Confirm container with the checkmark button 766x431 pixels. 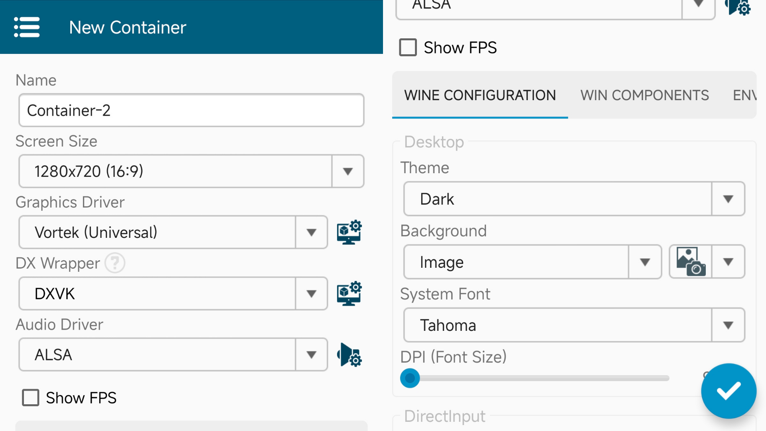coord(728,391)
